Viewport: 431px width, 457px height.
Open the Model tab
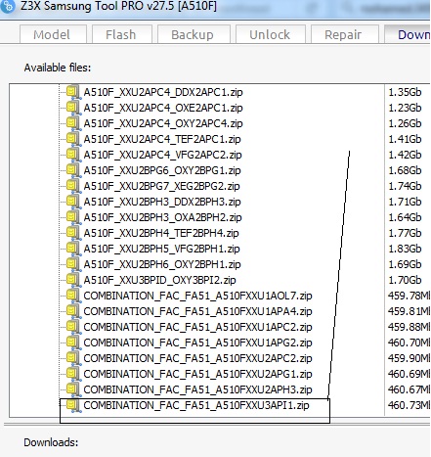point(53,34)
